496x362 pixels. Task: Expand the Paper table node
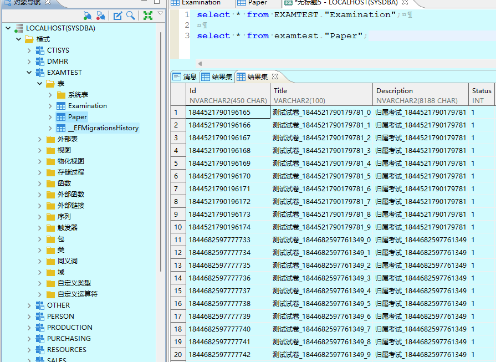coord(50,117)
